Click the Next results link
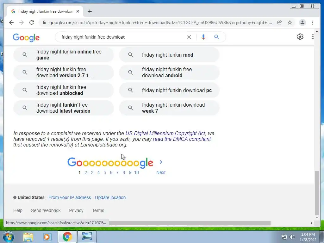 coord(161,172)
